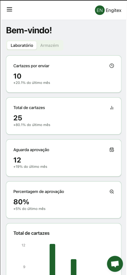Viewport: 127px width, 275px height.
Task: Click the second shorter chart bar
Action: pyautogui.click(x=74, y=267)
